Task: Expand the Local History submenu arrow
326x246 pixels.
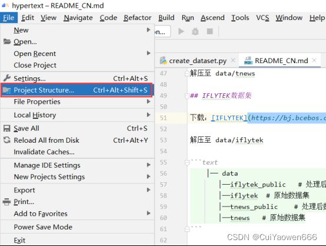Action: [148, 114]
